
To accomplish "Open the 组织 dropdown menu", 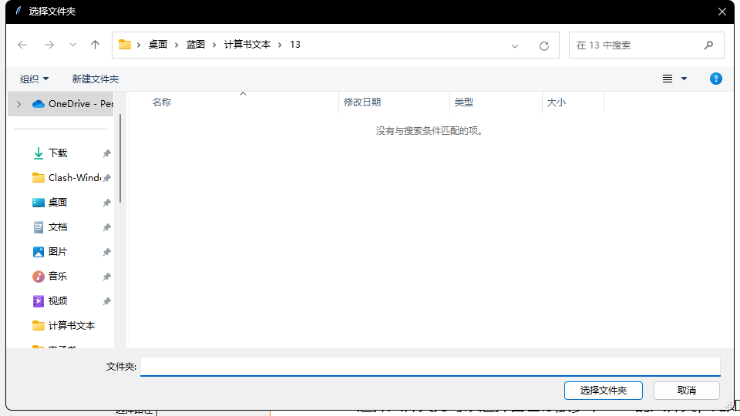I will click(34, 79).
